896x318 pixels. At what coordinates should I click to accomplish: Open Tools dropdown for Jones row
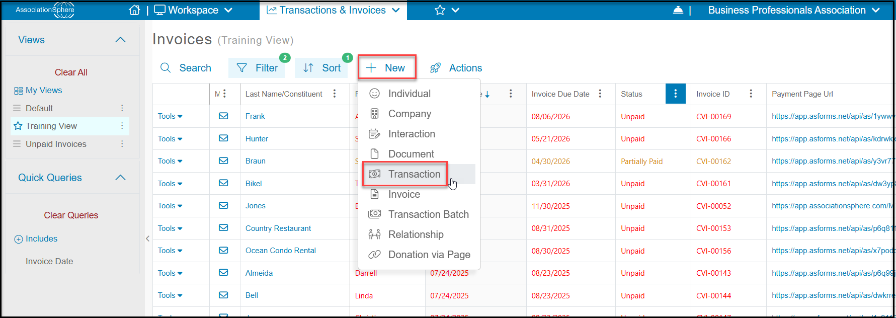coord(170,206)
